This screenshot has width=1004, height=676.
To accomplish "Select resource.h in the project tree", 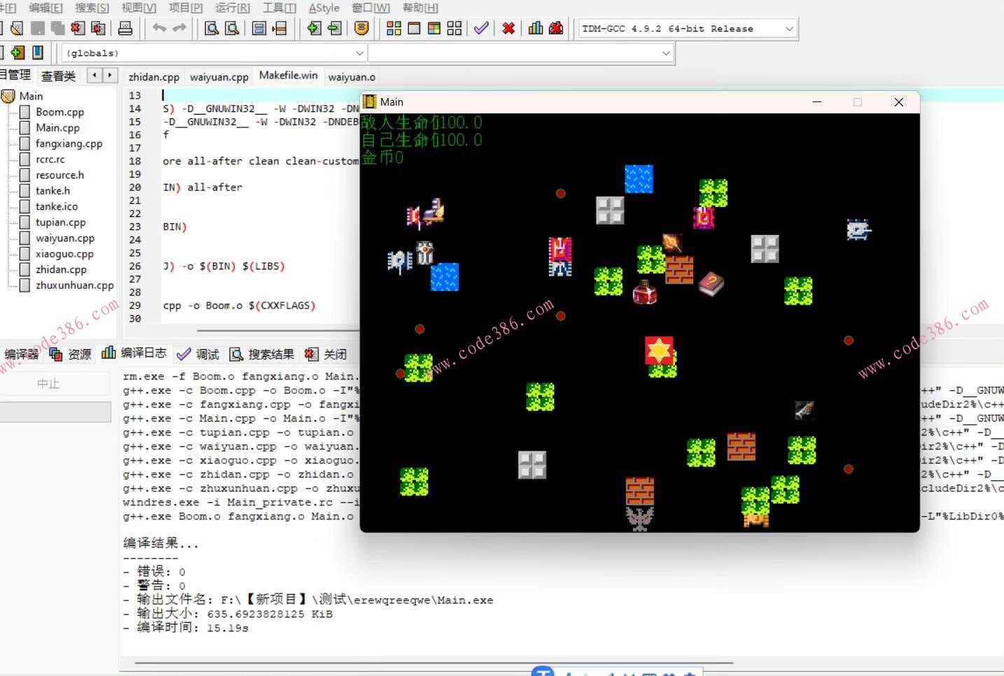I will (60, 175).
